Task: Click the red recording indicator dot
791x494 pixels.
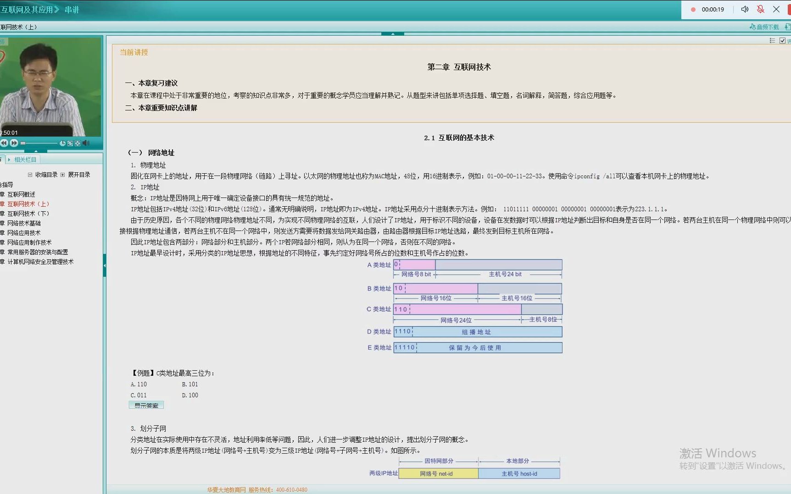Action: point(693,10)
